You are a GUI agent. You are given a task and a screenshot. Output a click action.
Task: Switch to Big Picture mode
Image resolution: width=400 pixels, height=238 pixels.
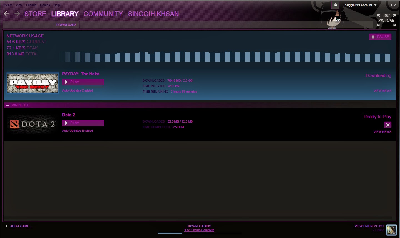386,20
